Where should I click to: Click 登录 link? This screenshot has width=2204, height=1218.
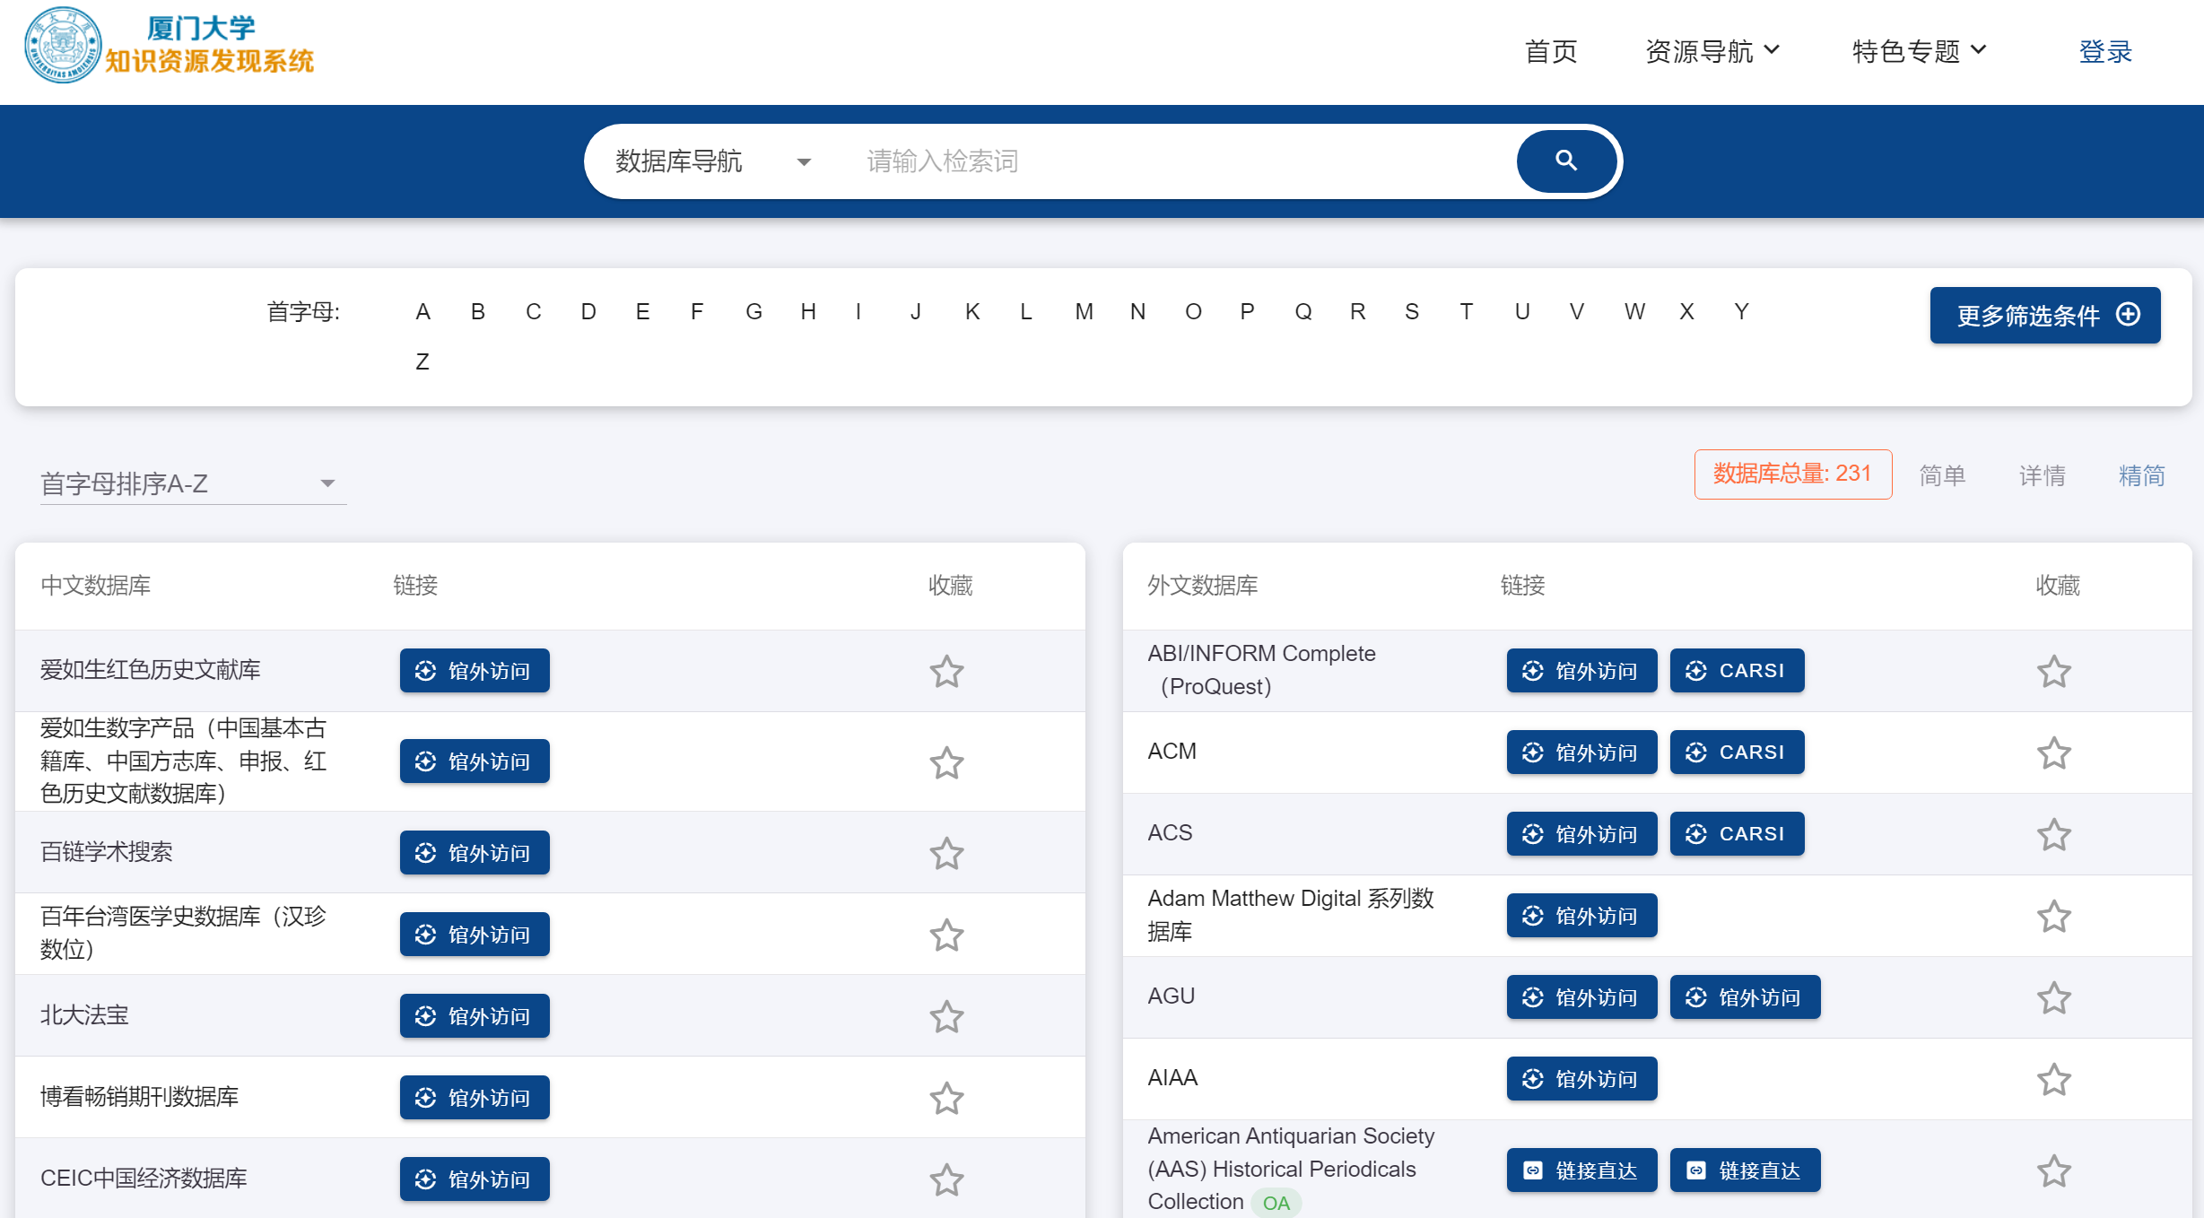pos(2104,51)
